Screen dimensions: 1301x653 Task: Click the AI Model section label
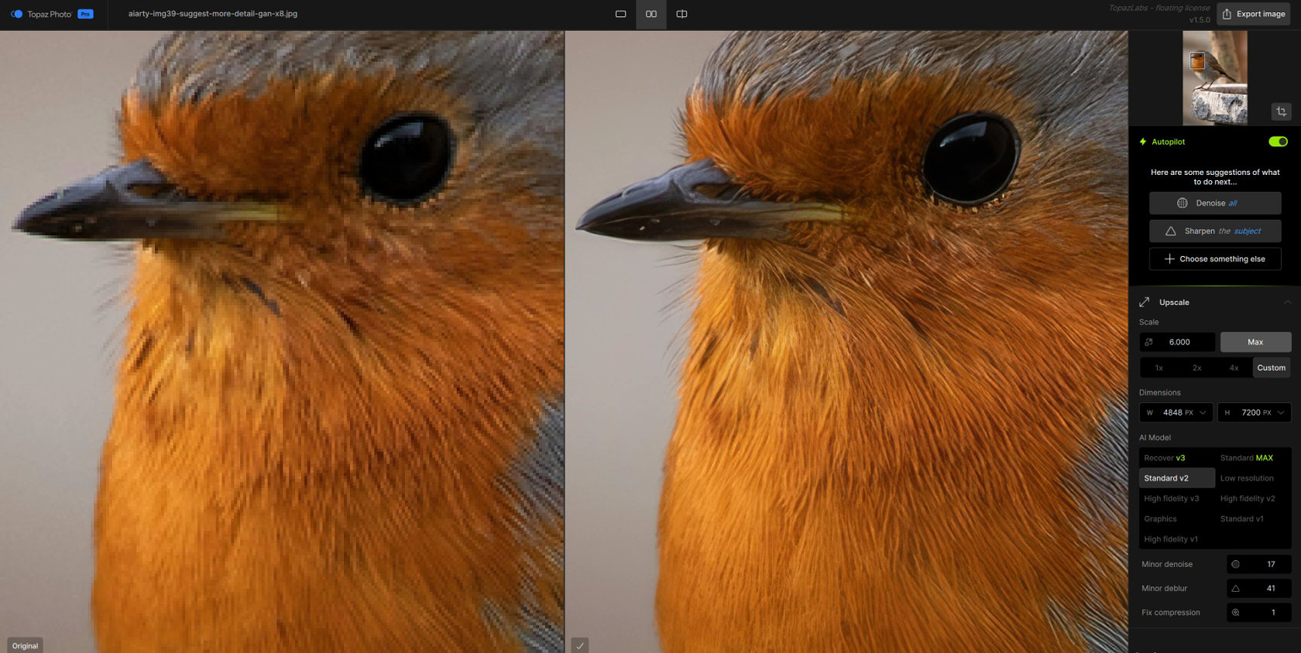[1155, 438]
